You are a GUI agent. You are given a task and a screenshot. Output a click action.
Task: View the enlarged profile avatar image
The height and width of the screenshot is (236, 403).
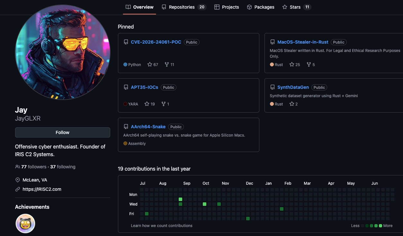(63, 52)
